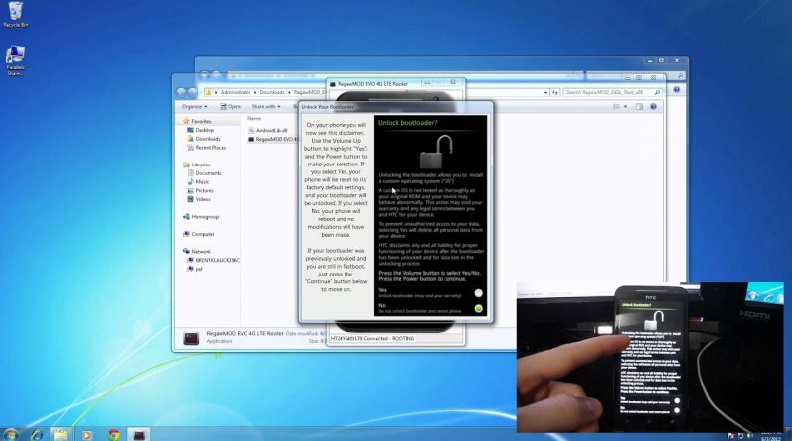Open the view options dropdown arrow

[x=625, y=107]
